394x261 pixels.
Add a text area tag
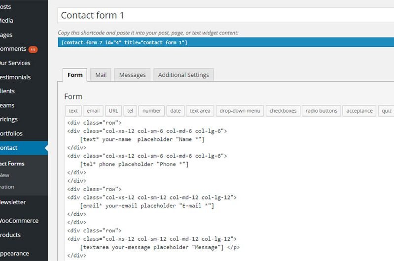[x=200, y=111]
